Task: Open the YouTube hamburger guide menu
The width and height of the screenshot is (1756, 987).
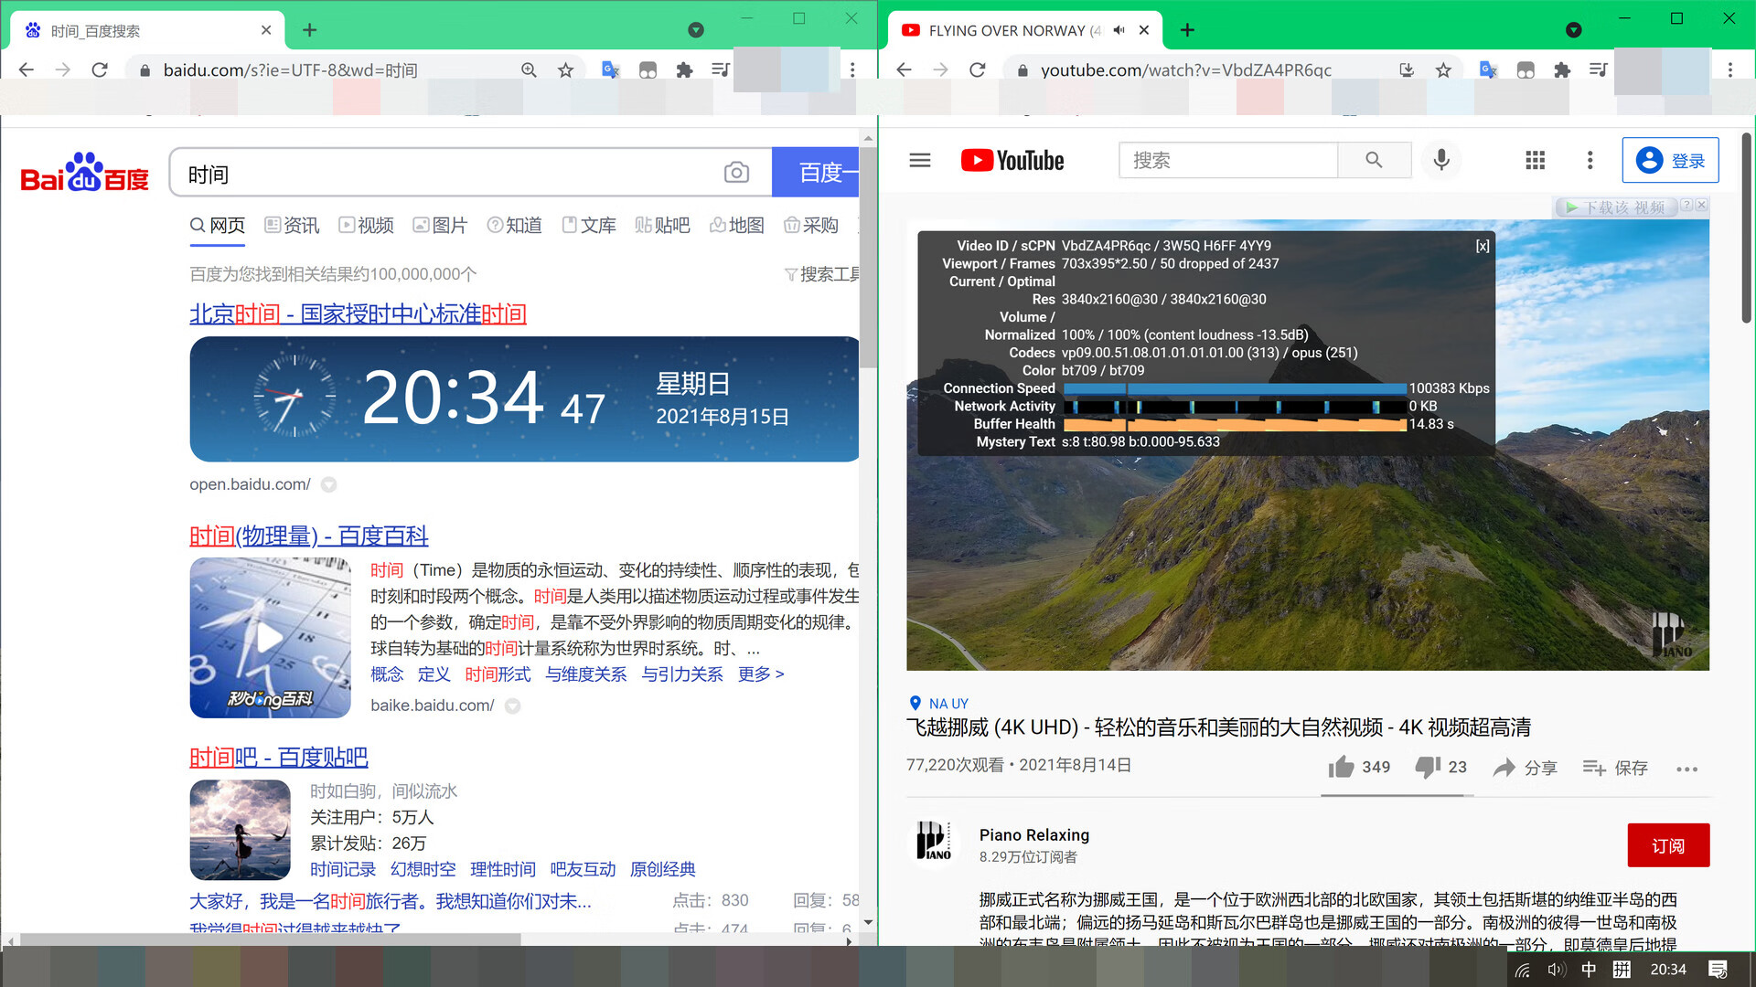Action: (920, 160)
